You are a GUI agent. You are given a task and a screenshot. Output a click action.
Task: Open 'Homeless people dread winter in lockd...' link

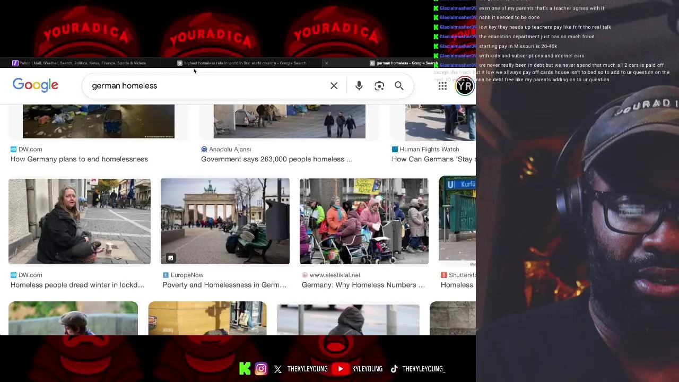pos(77,285)
